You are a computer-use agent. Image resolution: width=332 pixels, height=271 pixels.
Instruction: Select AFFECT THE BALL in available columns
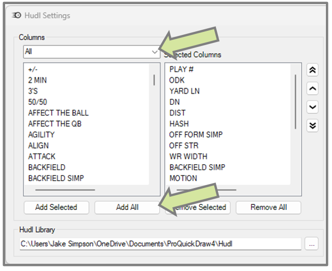pos(58,113)
